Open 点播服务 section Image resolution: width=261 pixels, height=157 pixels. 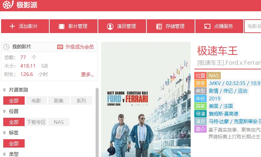[x=219, y=26]
